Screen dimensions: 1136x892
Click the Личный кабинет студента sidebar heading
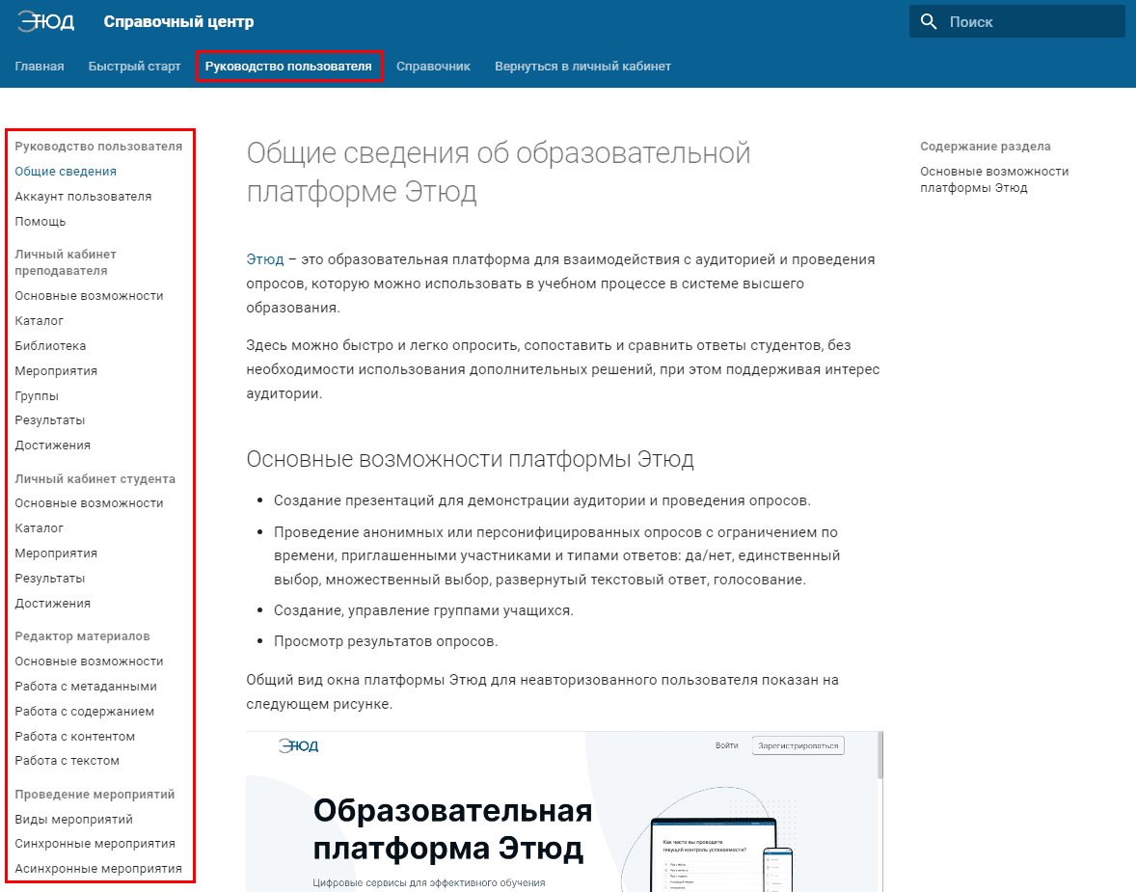pos(95,479)
